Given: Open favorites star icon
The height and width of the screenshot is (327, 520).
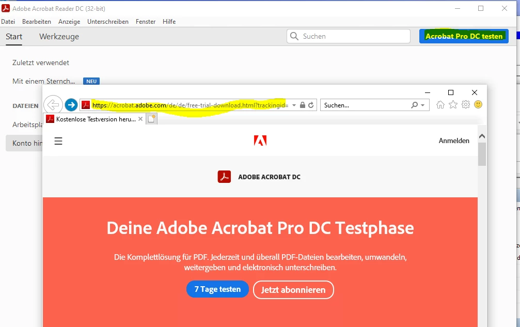Looking at the screenshot, I should [453, 105].
